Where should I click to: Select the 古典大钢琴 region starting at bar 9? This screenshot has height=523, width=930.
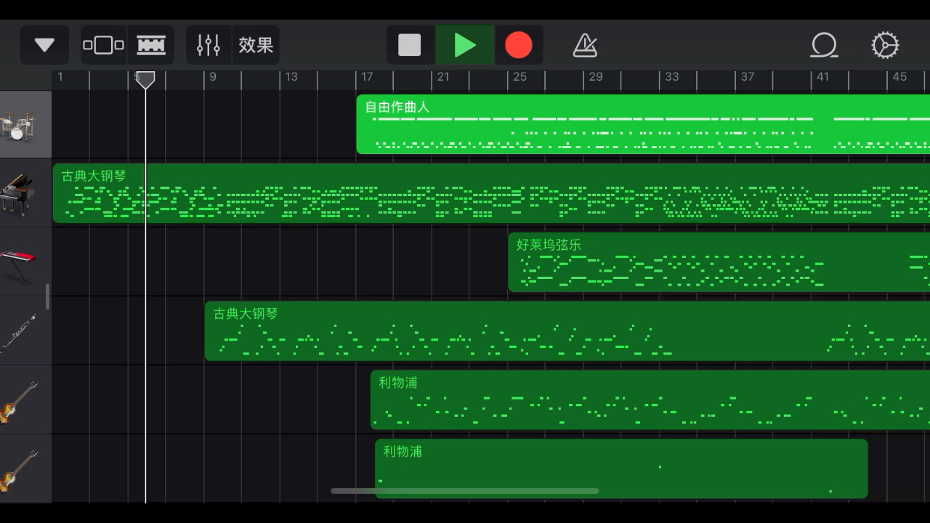coord(567,331)
